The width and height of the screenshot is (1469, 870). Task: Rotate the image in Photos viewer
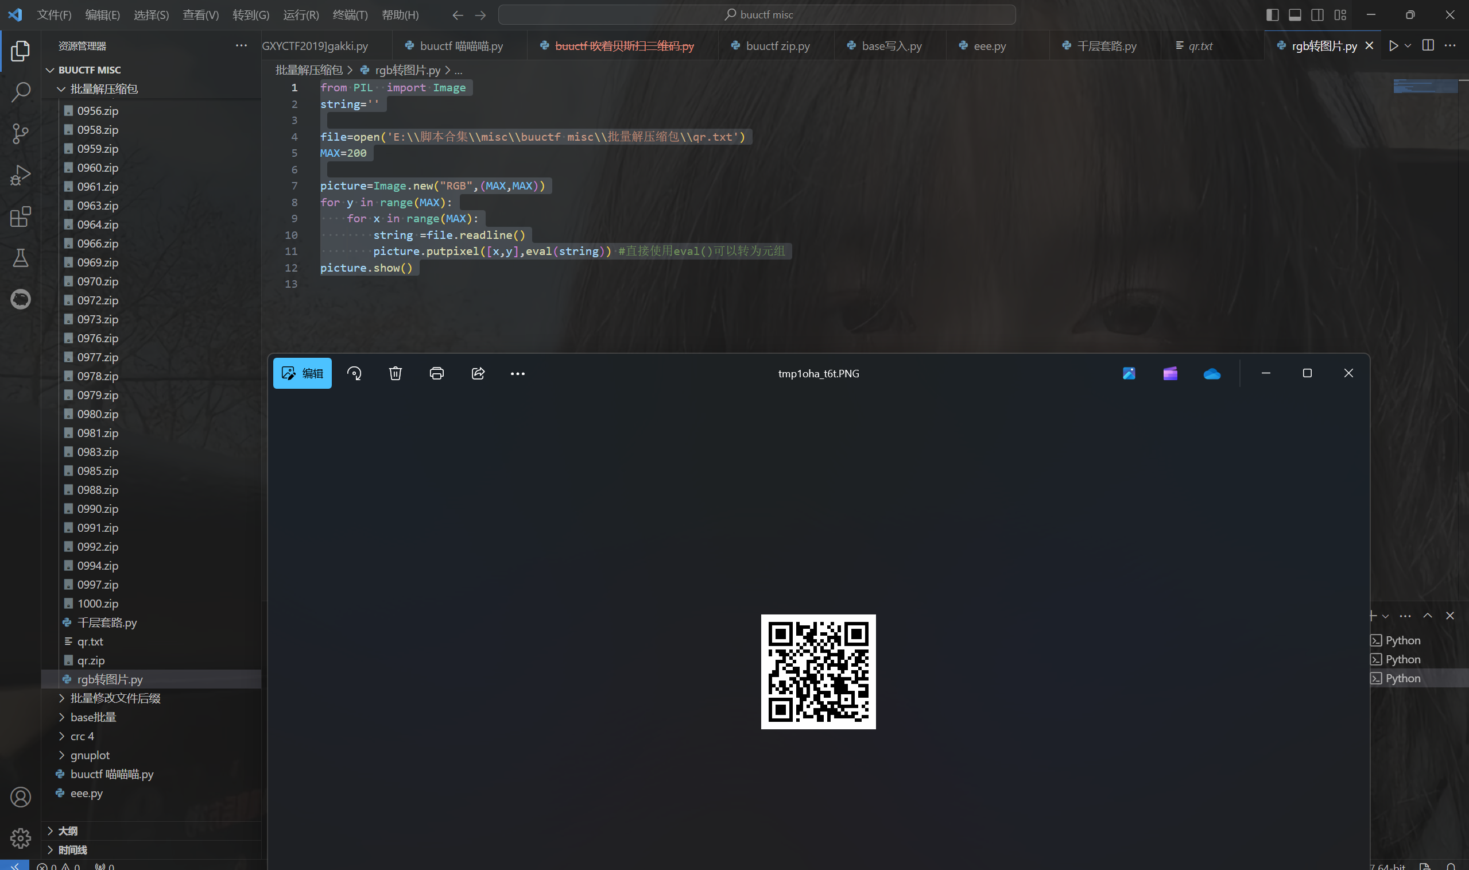pyautogui.click(x=354, y=373)
